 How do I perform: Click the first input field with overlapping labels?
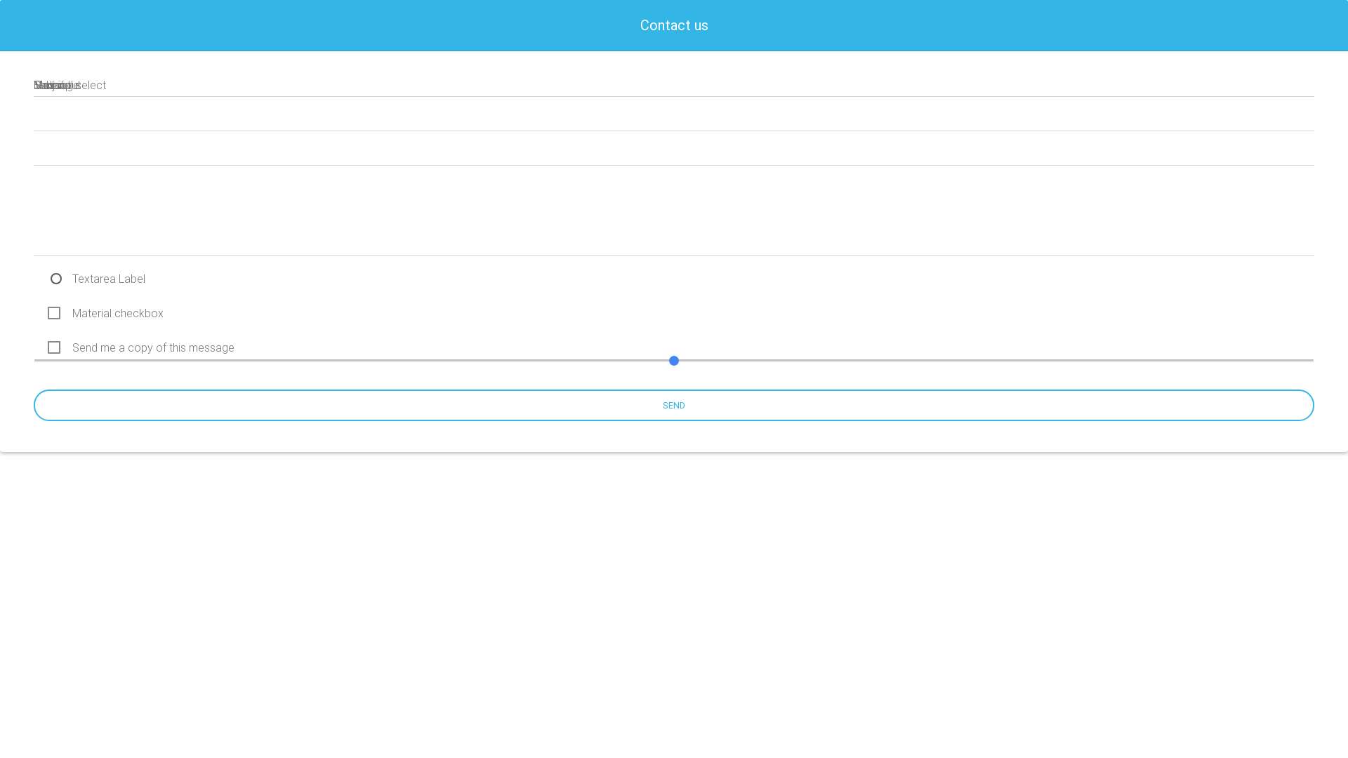pos(674,85)
